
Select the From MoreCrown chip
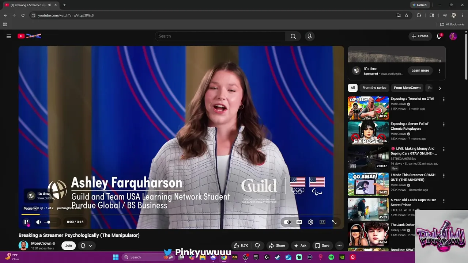coord(407,88)
